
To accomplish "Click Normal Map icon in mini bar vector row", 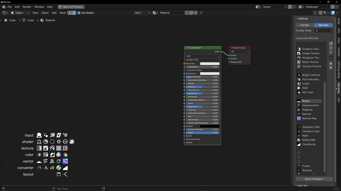I will click(x=65, y=161).
